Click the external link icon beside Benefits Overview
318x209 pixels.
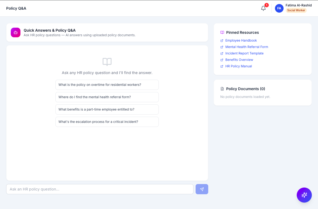coord(222,60)
